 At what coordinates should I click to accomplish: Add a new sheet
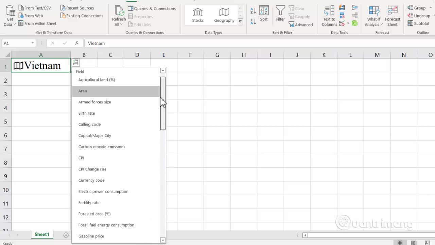click(66, 235)
